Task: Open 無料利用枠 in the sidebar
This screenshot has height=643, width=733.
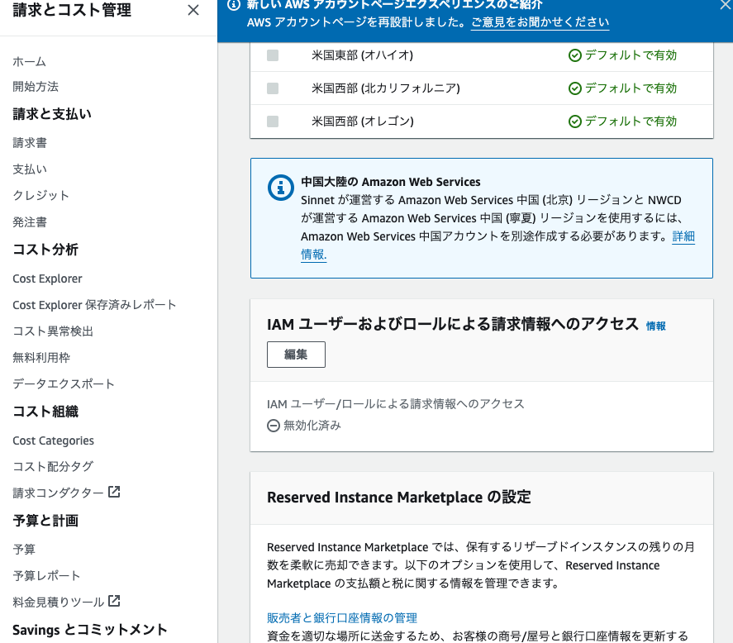Action: click(x=41, y=357)
